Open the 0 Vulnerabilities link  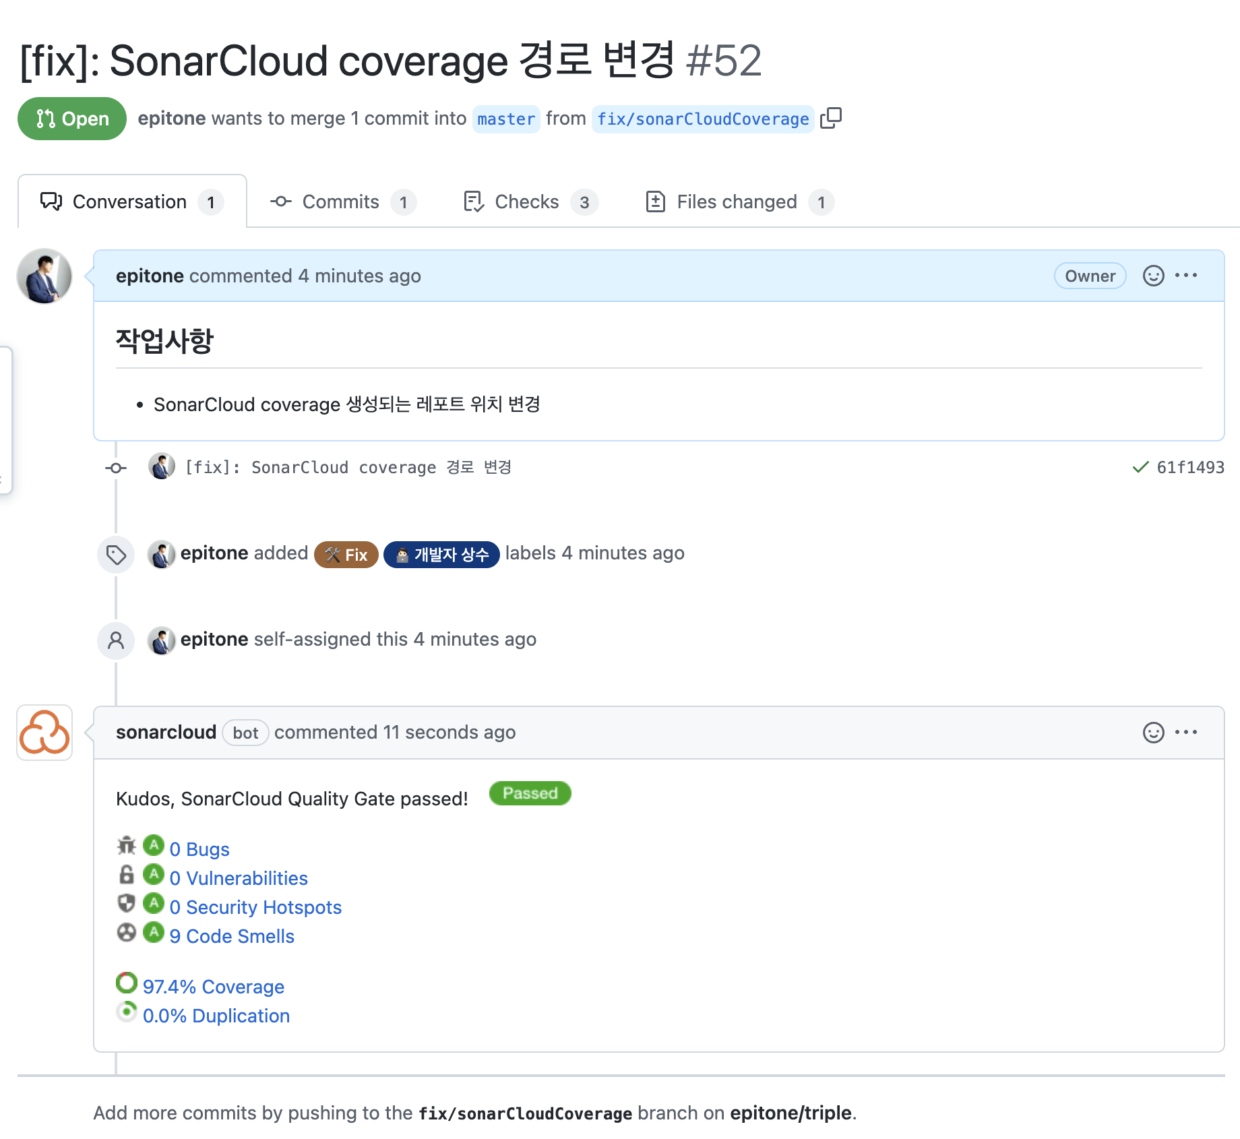[239, 878]
